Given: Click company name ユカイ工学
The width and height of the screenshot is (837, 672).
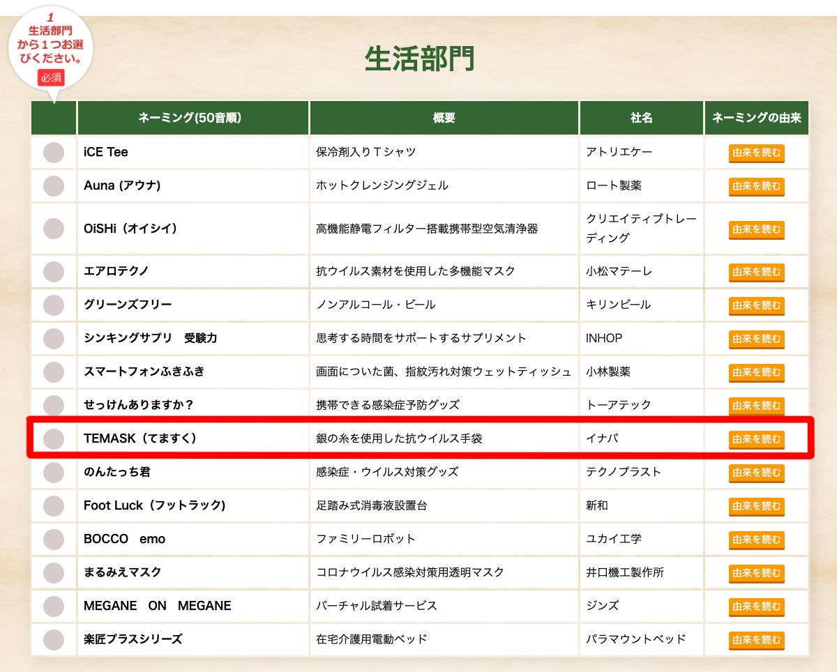Looking at the screenshot, I should pyautogui.click(x=614, y=538).
